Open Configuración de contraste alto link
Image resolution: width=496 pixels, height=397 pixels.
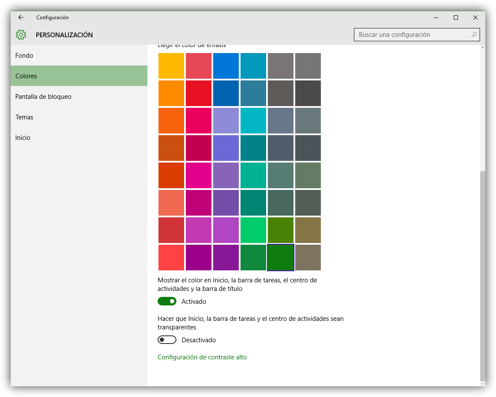tap(202, 357)
